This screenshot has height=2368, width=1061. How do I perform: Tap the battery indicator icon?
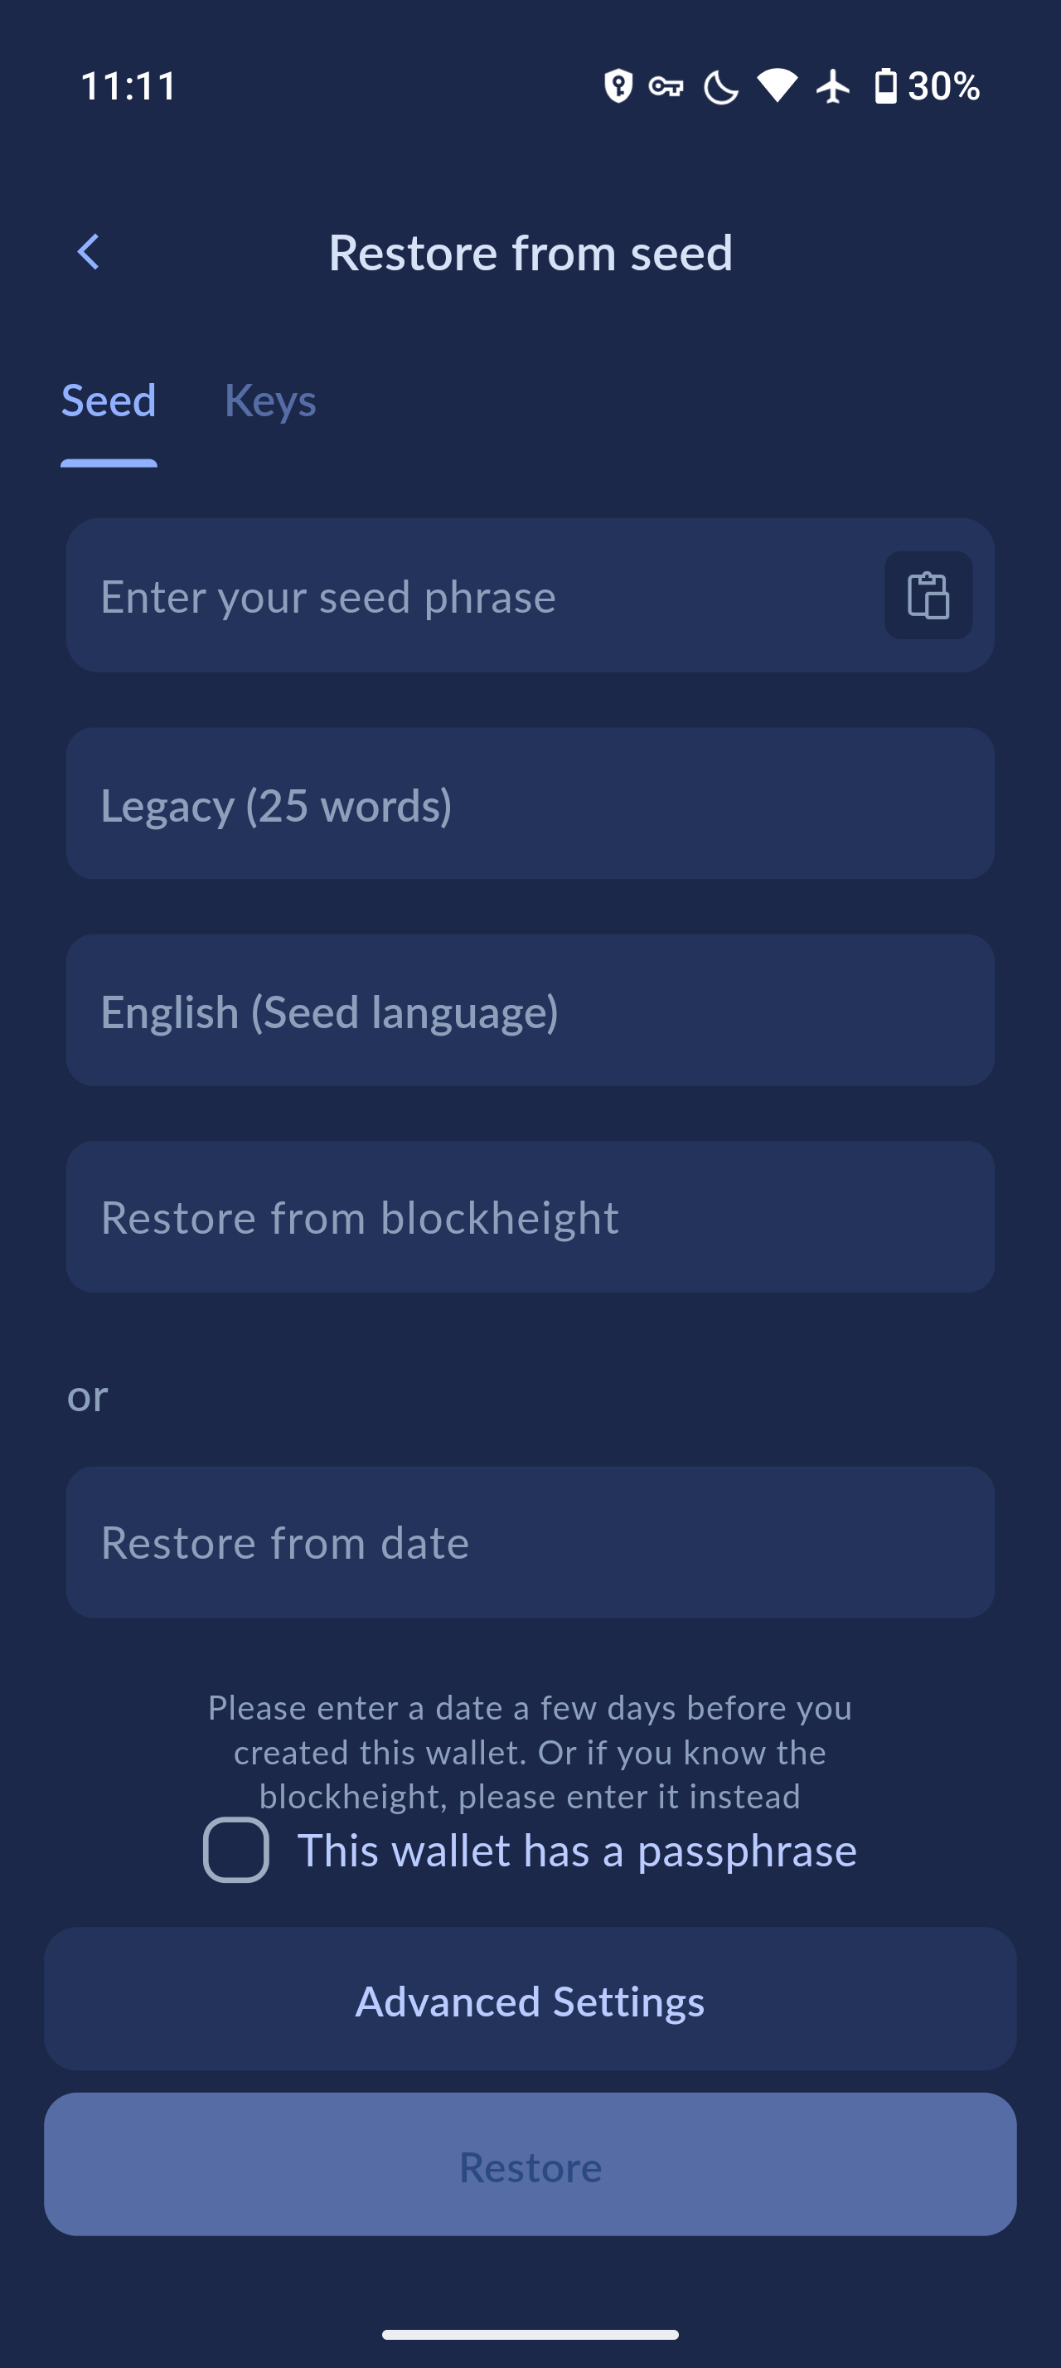pos(885,86)
